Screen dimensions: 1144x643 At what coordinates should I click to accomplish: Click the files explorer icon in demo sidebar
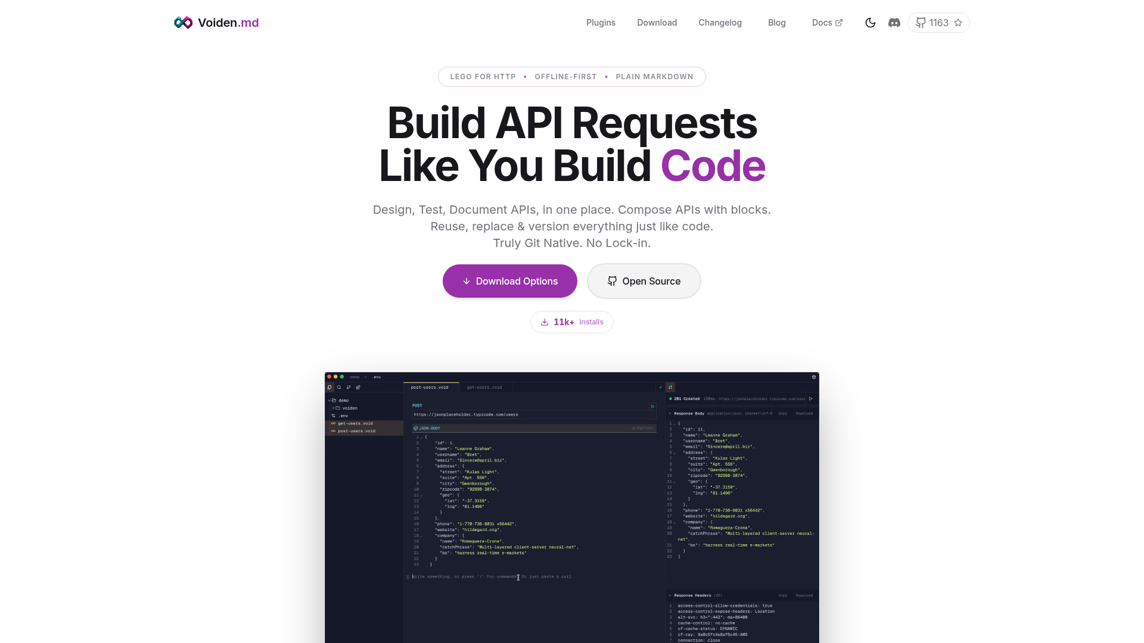click(329, 388)
